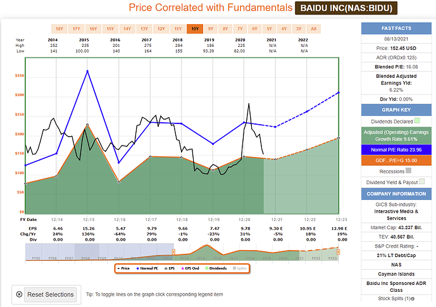Select the 16Y time range tab
This screenshot has width=436, height=307.
point(93,28)
